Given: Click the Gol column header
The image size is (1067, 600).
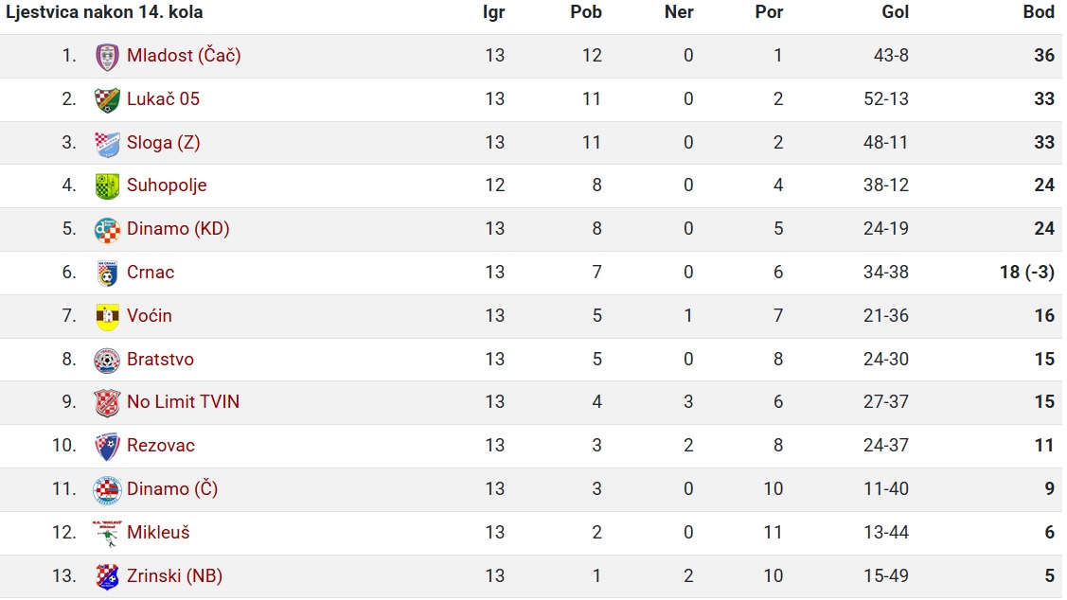Looking at the screenshot, I should pos(895,12).
